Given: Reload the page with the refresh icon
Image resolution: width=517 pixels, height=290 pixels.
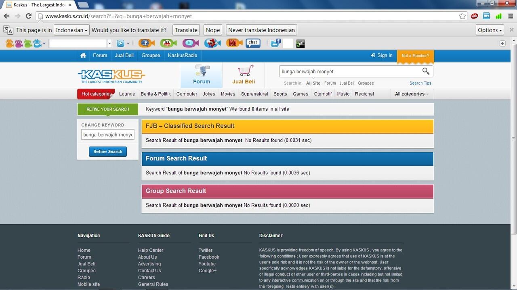Looking at the screenshot, I should (29, 16).
